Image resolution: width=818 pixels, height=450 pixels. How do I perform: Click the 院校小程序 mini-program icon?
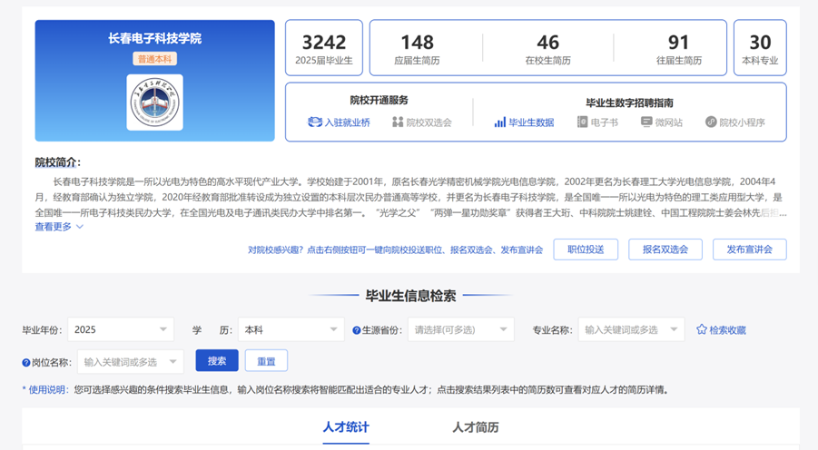coord(711,122)
